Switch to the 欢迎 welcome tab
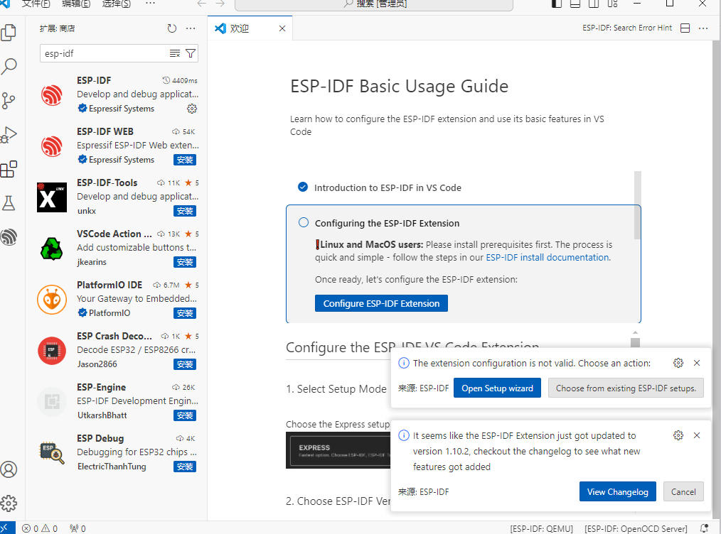Viewport: 721px width, 534px height. [x=240, y=28]
